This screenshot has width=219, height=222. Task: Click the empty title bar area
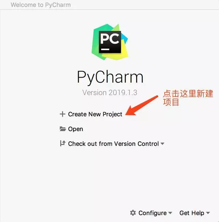144,5
